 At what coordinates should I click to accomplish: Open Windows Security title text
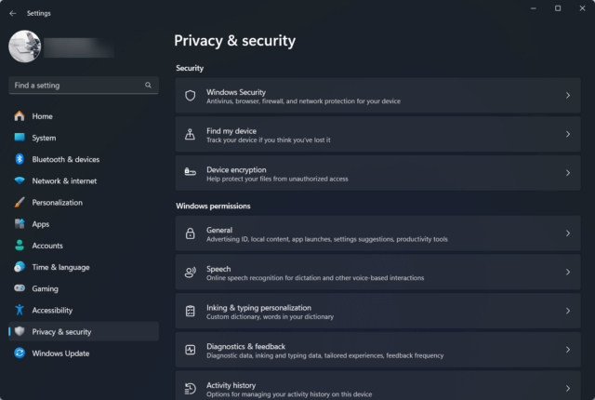pos(236,92)
